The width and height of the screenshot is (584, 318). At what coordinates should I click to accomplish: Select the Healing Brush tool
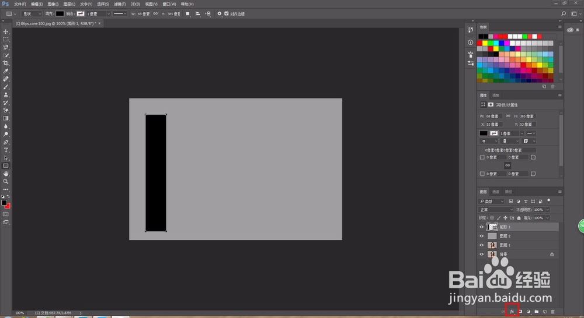click(x=6, y=79)
